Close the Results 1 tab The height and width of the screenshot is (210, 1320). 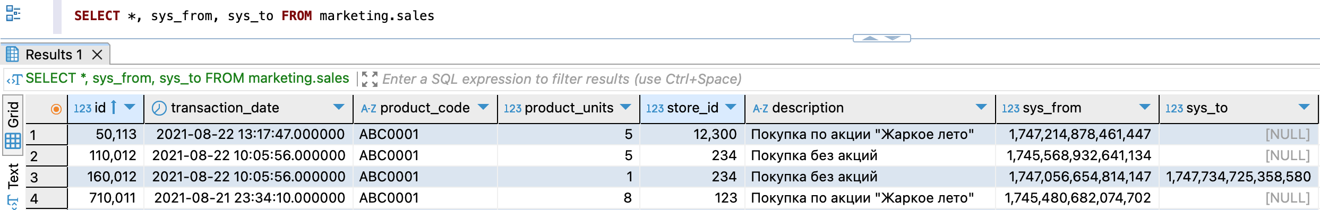[97, 55]
